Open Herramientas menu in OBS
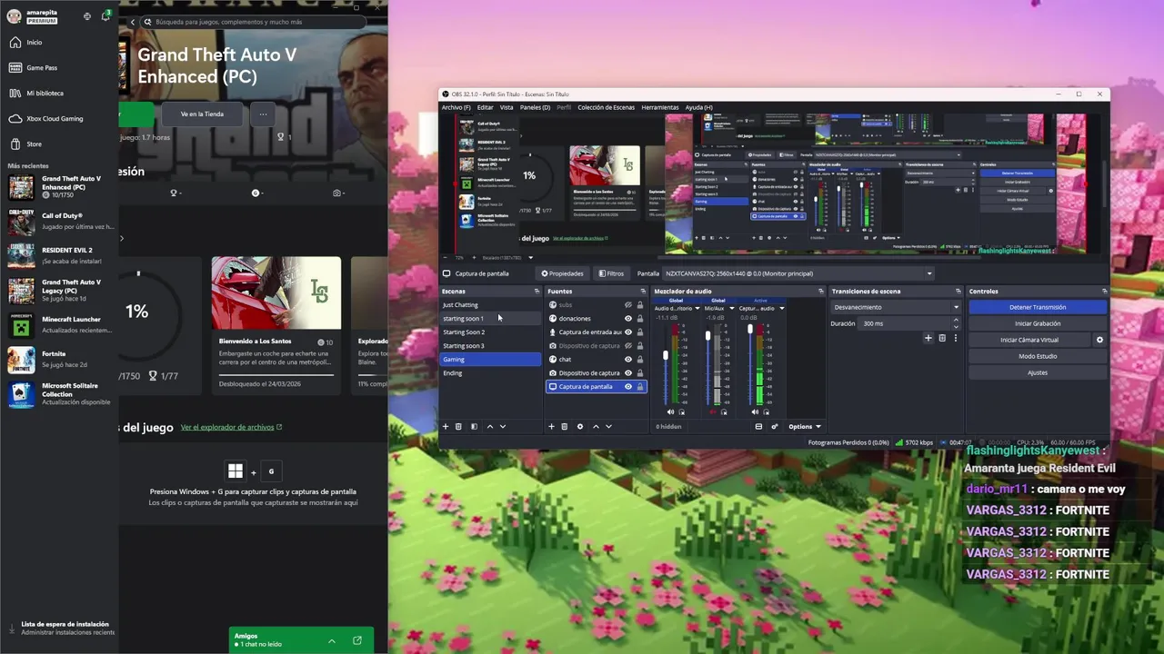1164x654 pixels. [660, 107]
